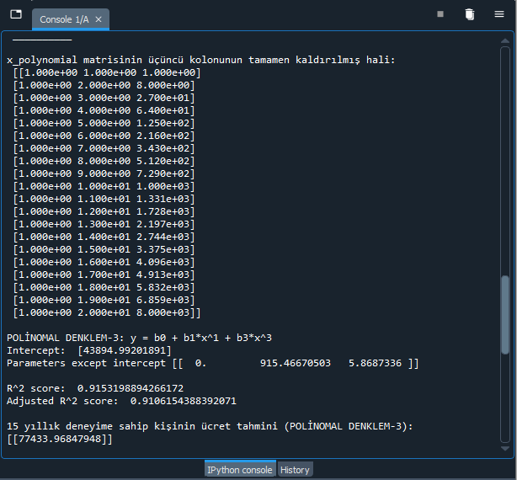Close the Console 1/A tab
Screen dimensions: 517x480
point(99,19)
